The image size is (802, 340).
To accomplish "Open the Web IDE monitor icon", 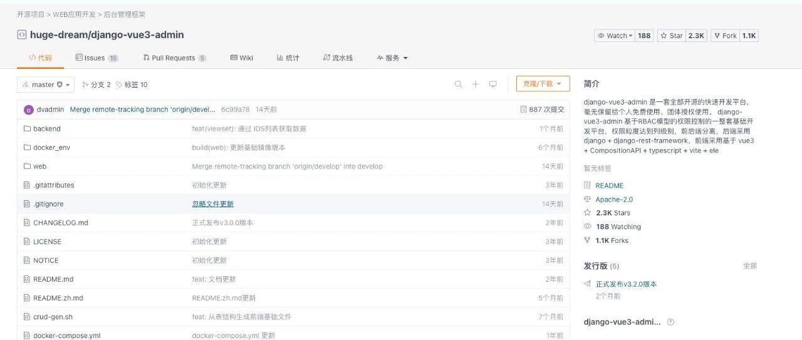I will coord(493,85).
